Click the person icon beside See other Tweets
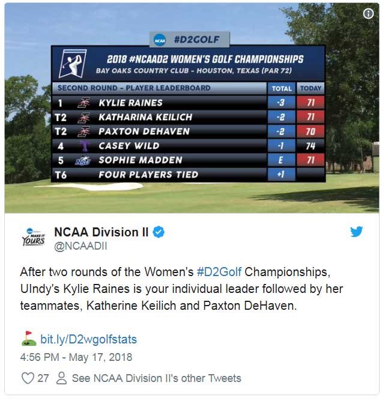This screenshot has height=400, width=385. click(x=61, y=378)
